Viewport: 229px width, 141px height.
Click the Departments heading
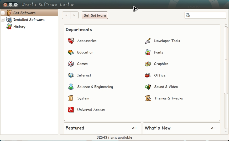point(79,30)
